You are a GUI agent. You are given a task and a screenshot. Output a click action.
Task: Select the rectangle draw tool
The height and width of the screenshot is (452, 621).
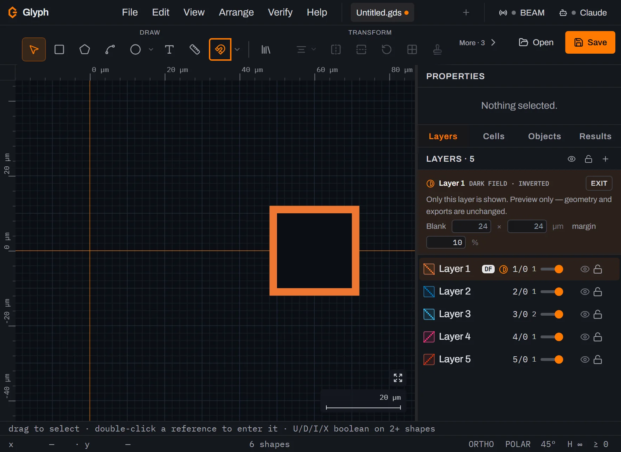pyautogui.click(x=59, y=49)
